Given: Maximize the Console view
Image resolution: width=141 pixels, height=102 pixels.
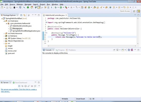Looking at the screenshot, I should point(138,50).
